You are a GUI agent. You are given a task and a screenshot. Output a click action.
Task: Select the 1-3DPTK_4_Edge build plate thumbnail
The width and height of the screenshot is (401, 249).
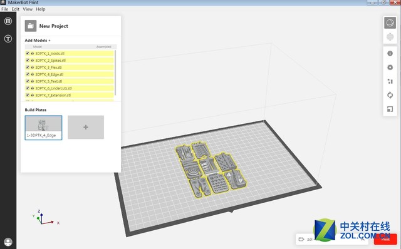pyautogui.click(x=43, y=128)
